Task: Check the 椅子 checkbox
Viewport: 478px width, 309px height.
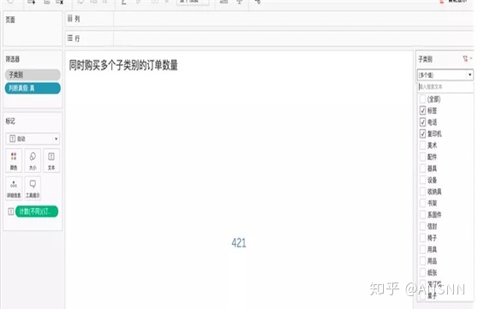Action: 422,238
